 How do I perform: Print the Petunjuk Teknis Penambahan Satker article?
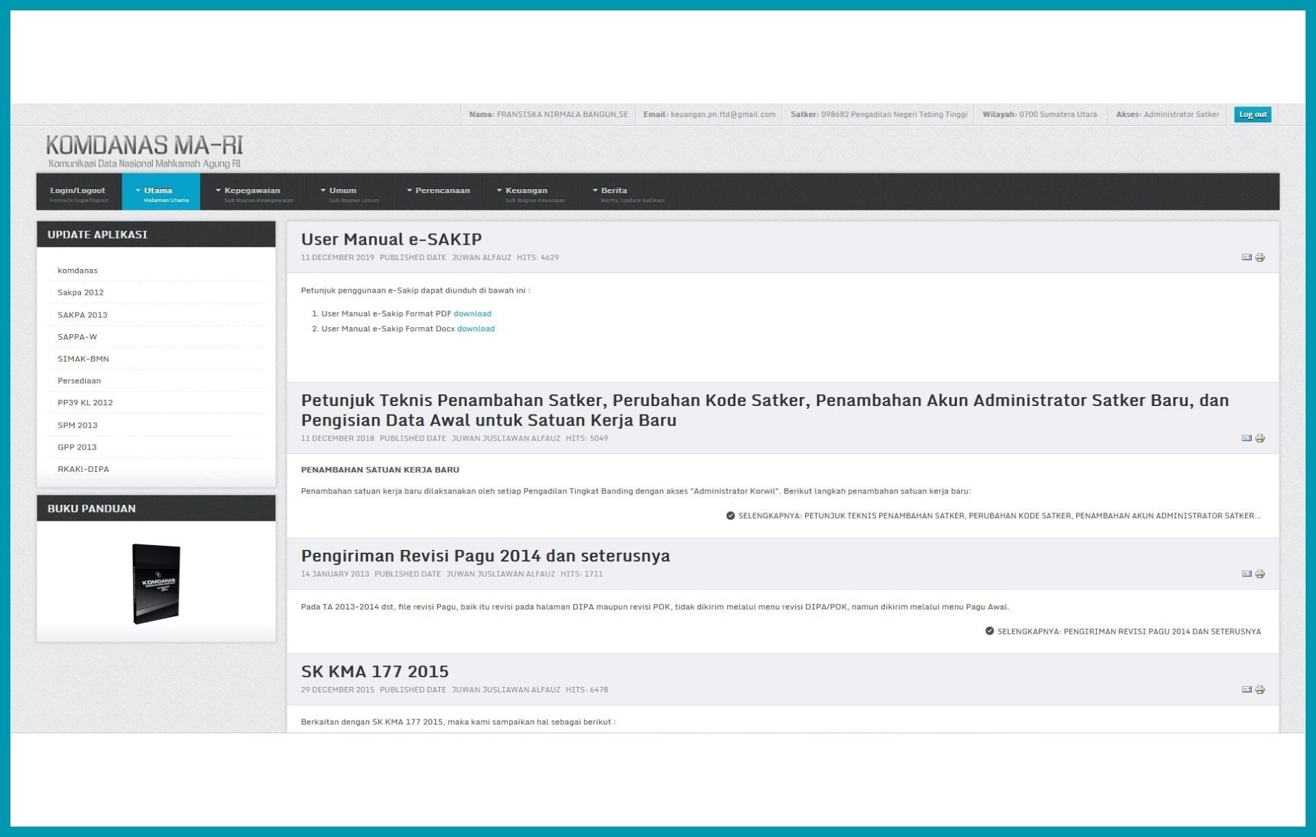[1260, 439]
